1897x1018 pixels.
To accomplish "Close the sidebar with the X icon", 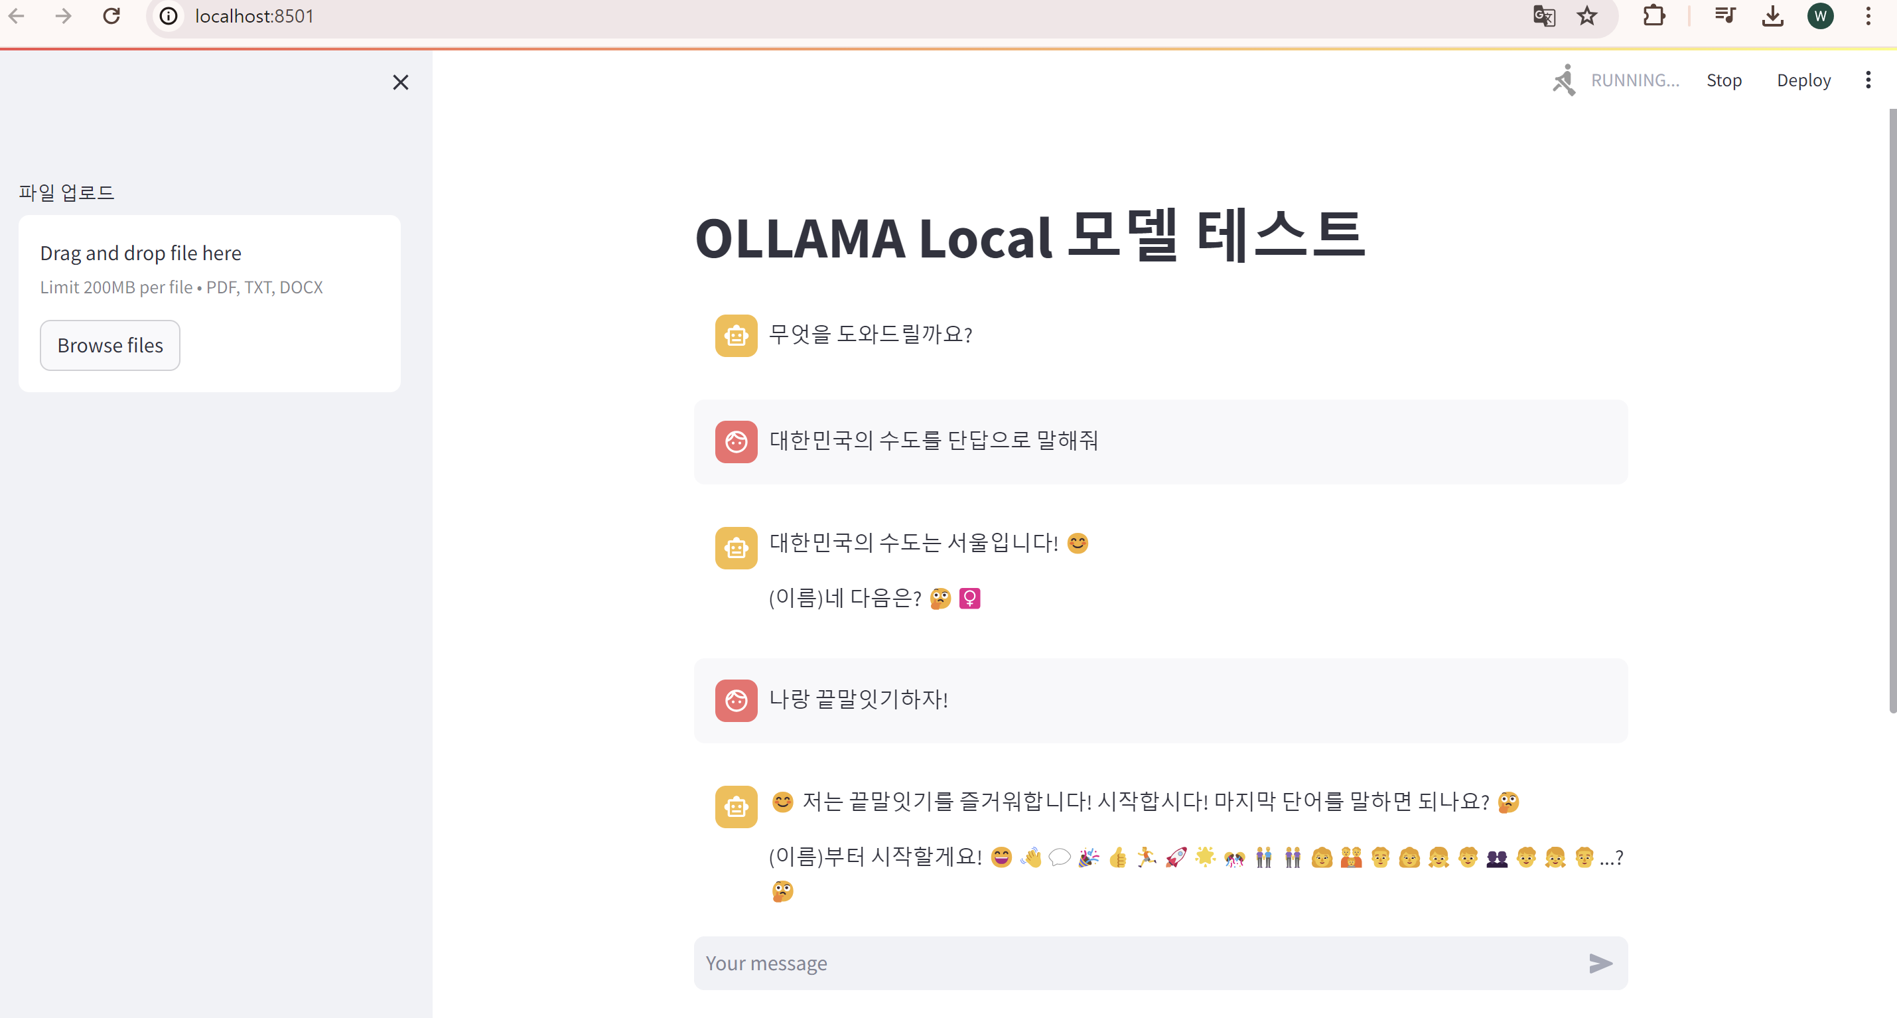I will 400,82.
